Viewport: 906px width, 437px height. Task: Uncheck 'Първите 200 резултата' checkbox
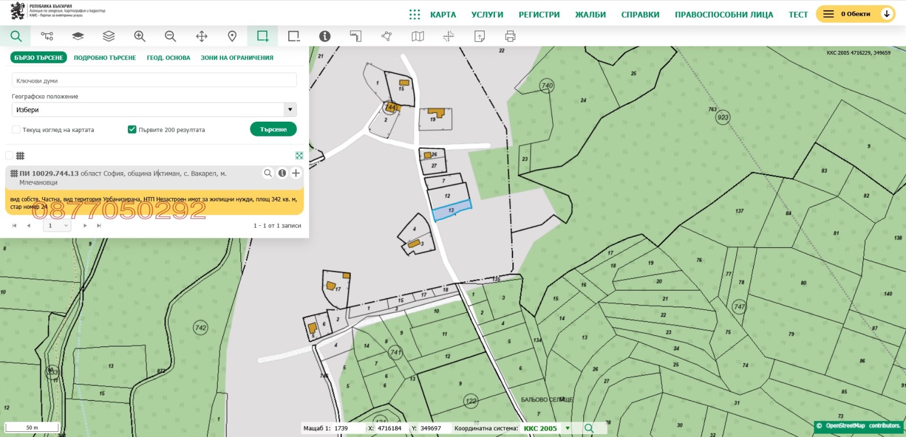(x=132, y=130)
